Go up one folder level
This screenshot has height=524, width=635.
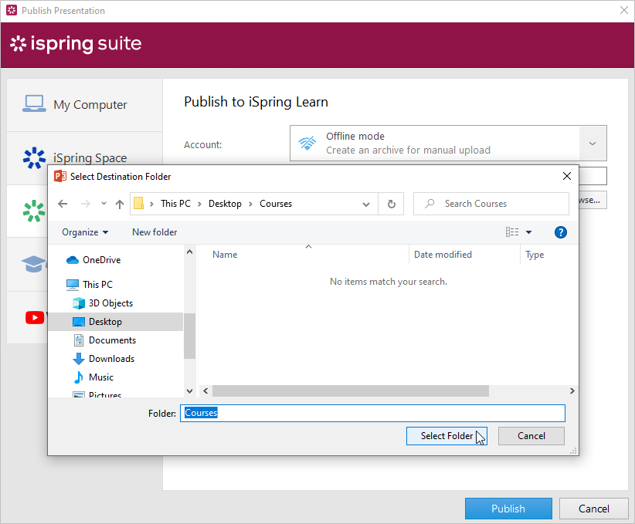(x=120, y=204)
